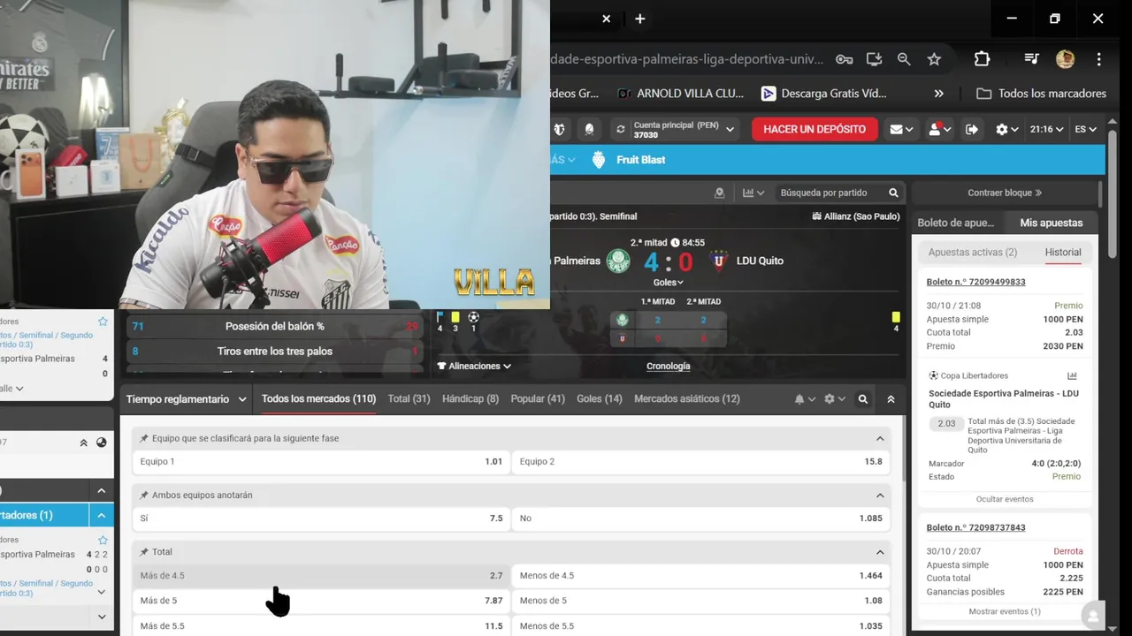Open the Todos los marcadores folder
Screen dimensions: 1132x636
point(1041,94)
